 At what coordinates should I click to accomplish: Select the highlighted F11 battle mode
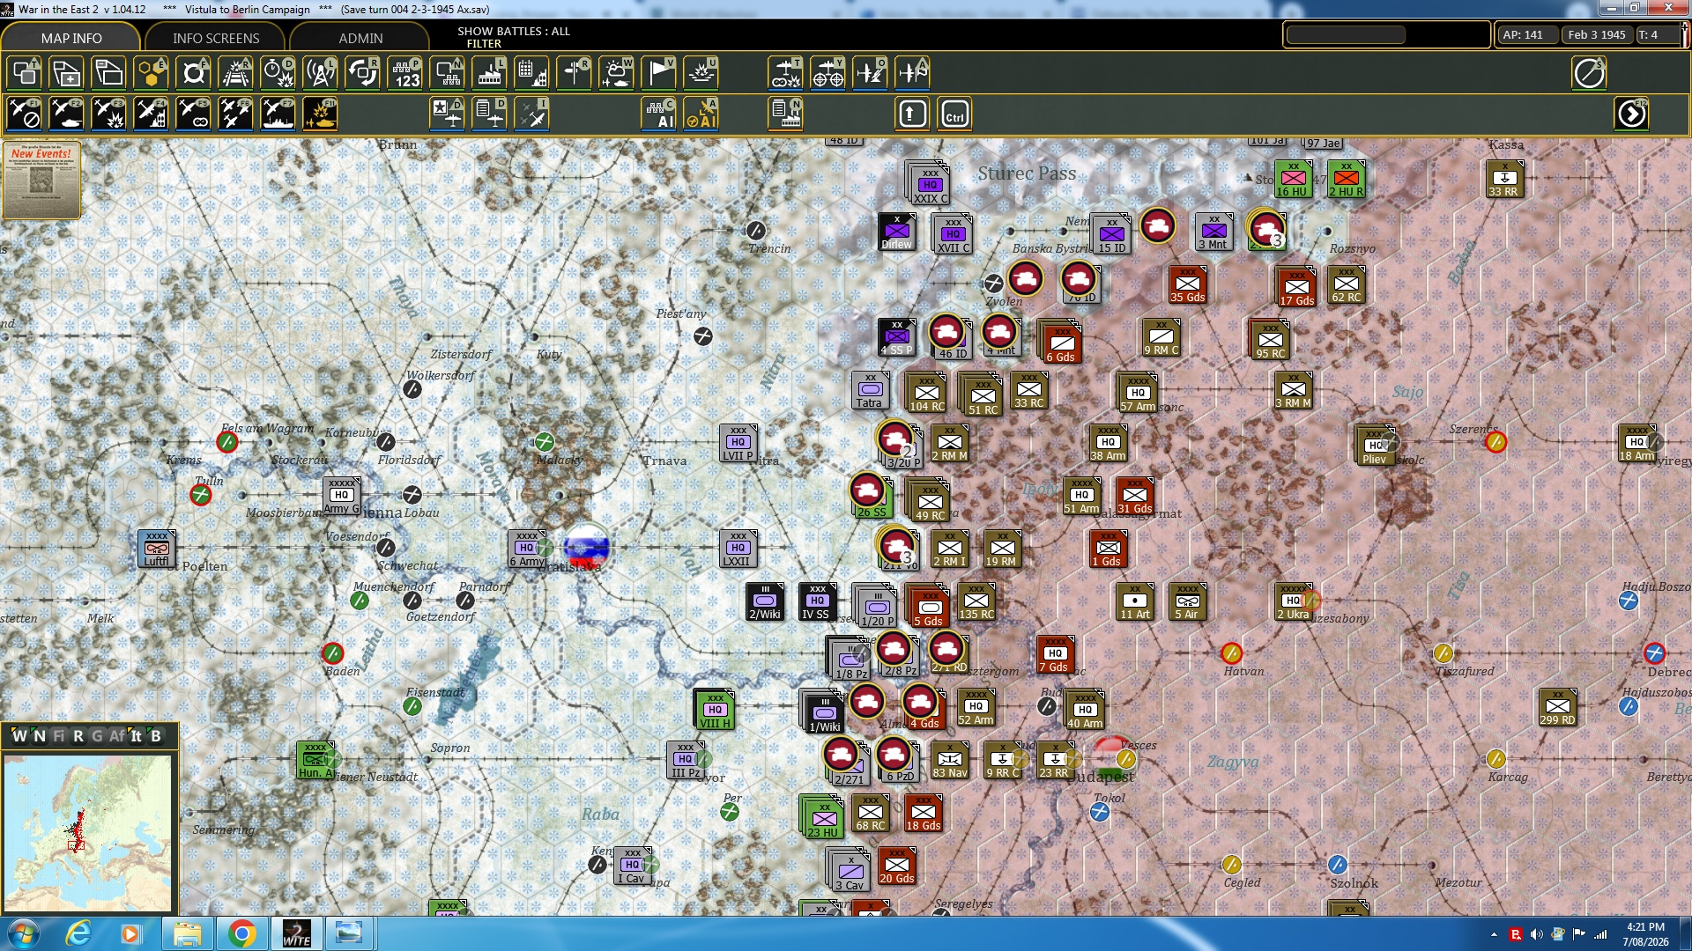coord(320,114)
